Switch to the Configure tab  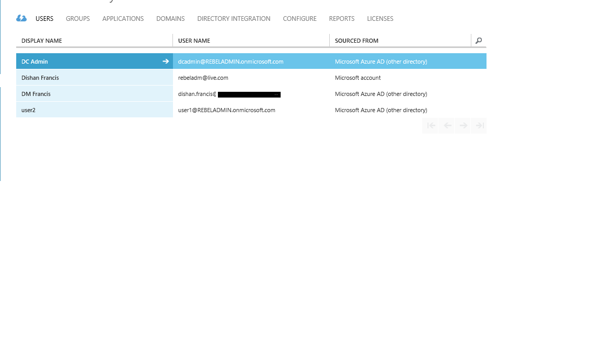(x=300, y=19)
